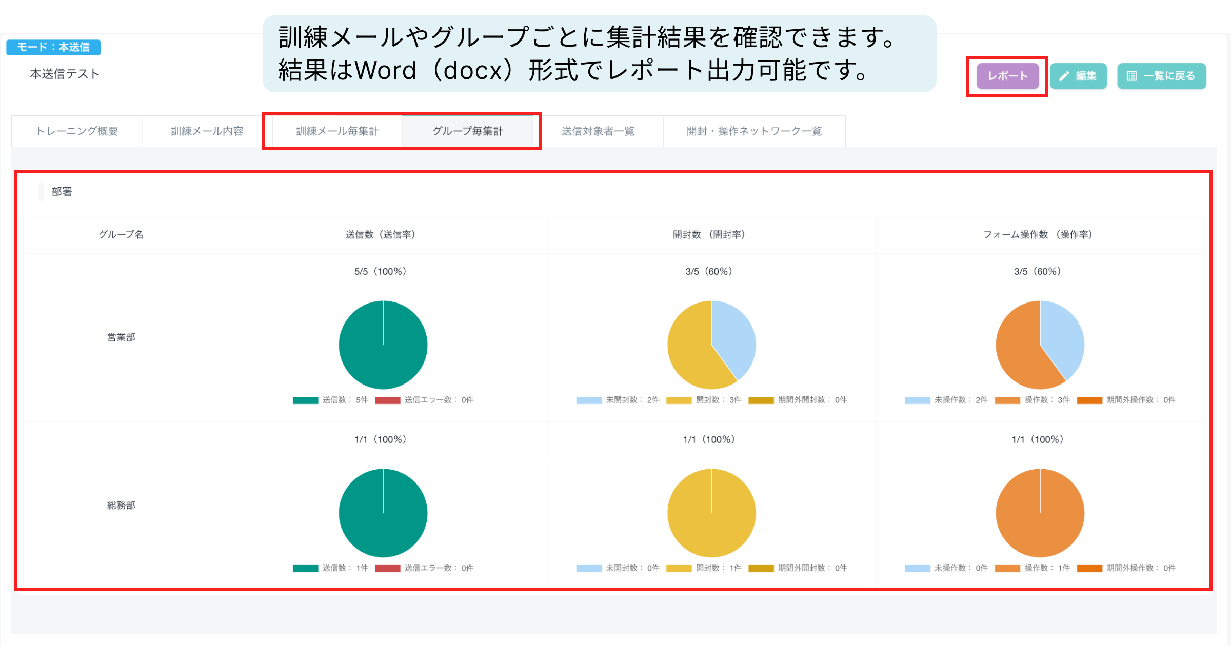The height and width of the screenshot is (646, 1231).
Task: Toggle 送信数 green legend swatch for 総務部
Action: click(x=306, y=569)
